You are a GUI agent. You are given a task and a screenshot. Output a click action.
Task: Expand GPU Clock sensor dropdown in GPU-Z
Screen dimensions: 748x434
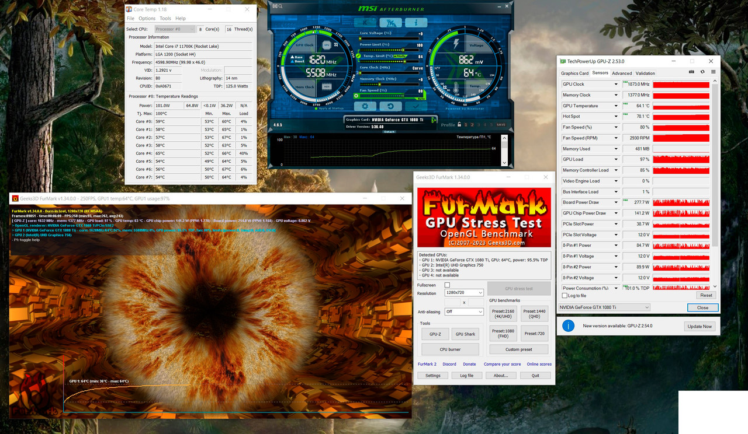point(616,84)
